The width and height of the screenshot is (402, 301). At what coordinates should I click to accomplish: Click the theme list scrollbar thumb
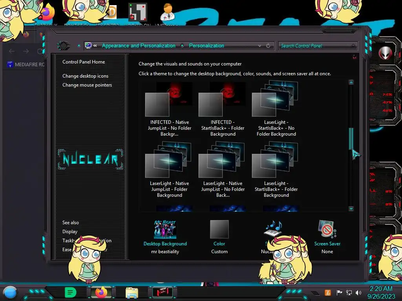(351, 138)
